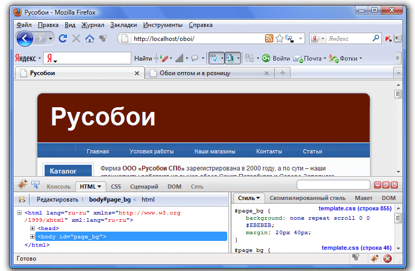Click the Firebug search field

(x=333, y=185)
